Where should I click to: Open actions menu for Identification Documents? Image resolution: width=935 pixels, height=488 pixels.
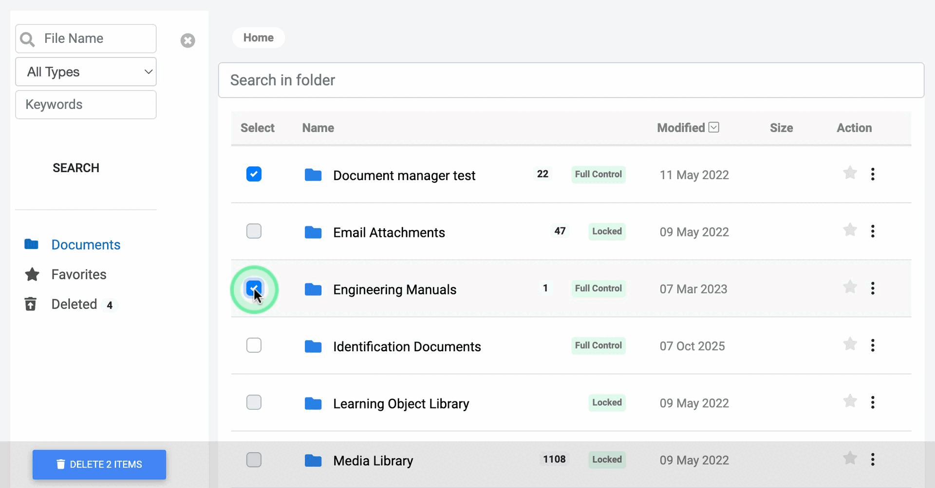(x=873, y=345)
